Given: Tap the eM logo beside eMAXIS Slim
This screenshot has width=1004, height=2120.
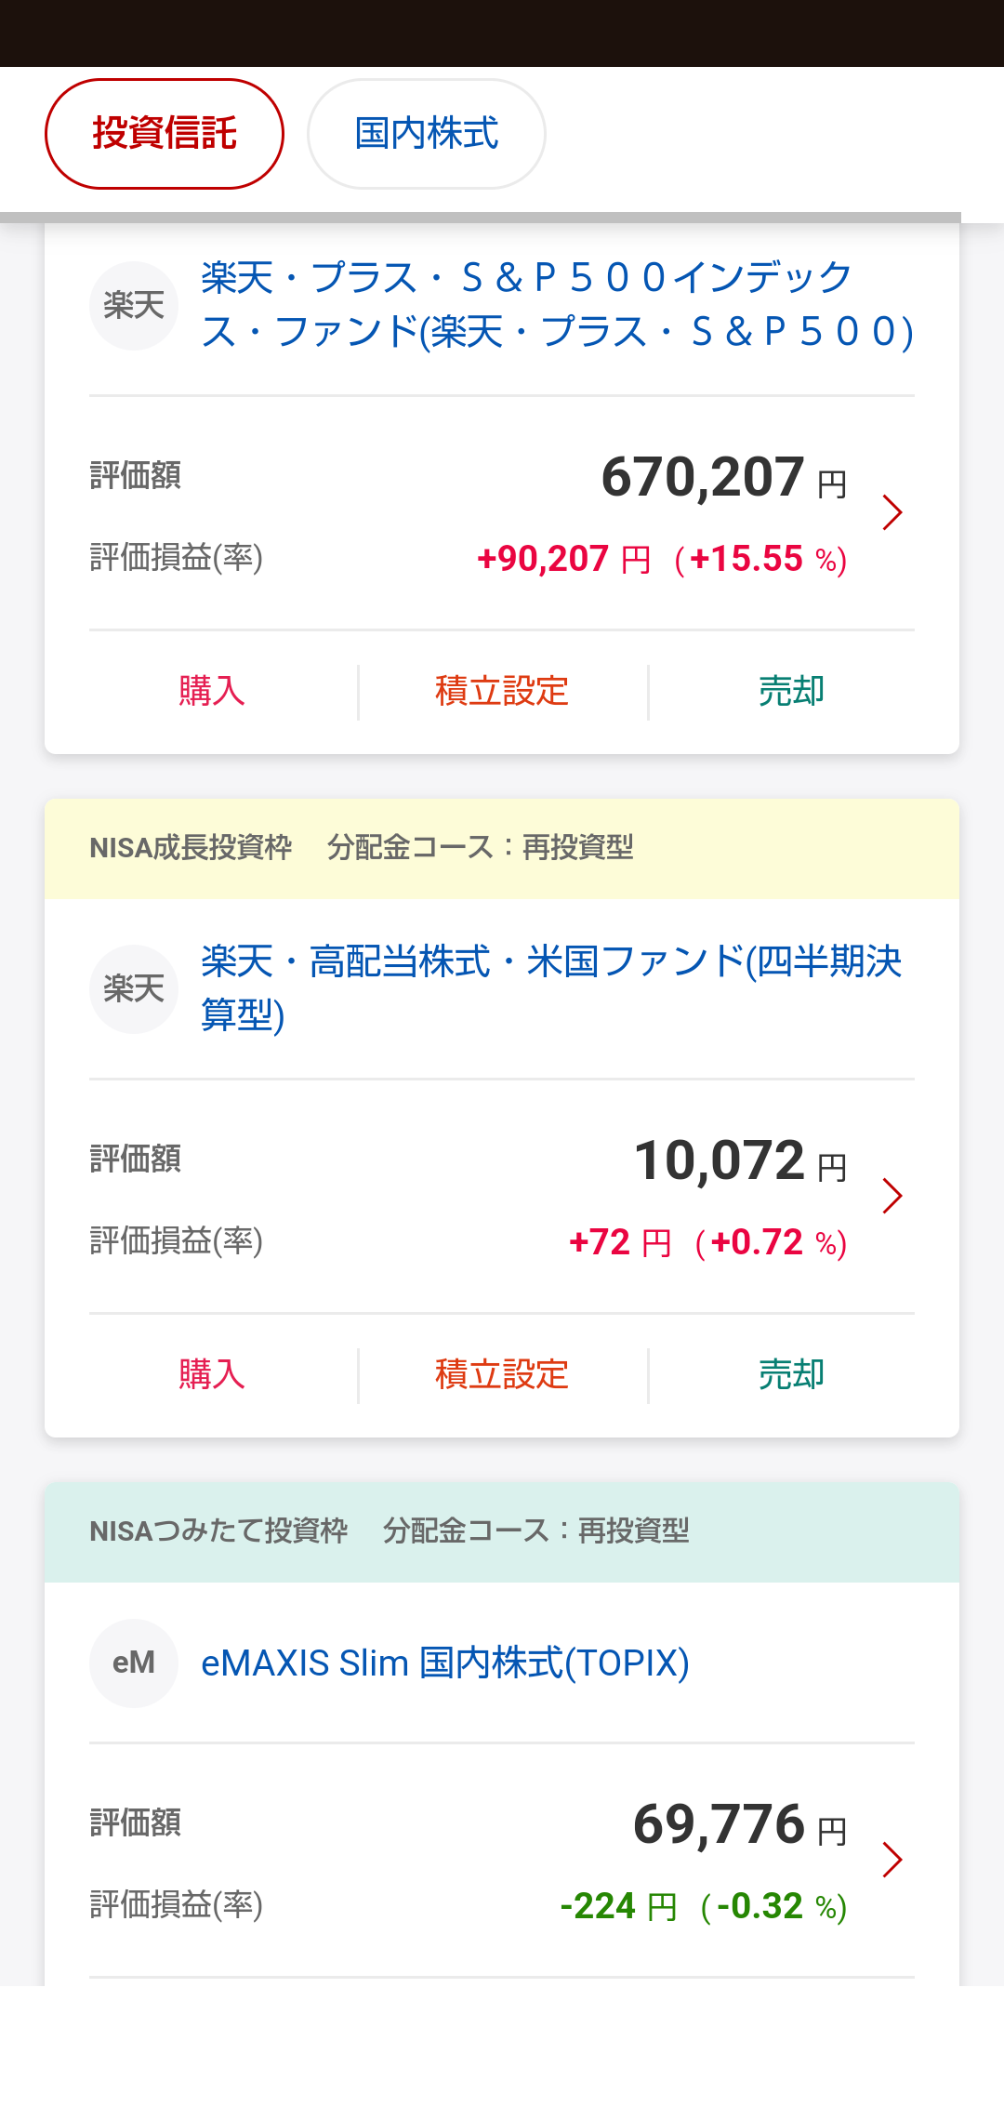Looking at the screenshot, I should (x=134, y=1663).
